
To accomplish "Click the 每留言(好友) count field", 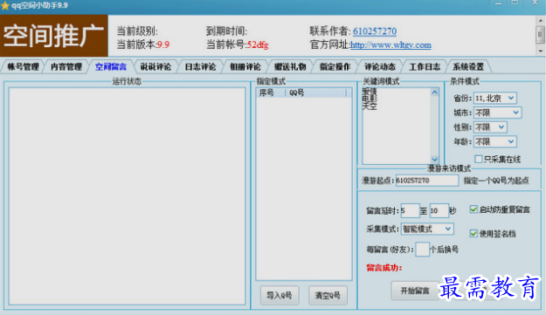I will click(x=422, y=250).
